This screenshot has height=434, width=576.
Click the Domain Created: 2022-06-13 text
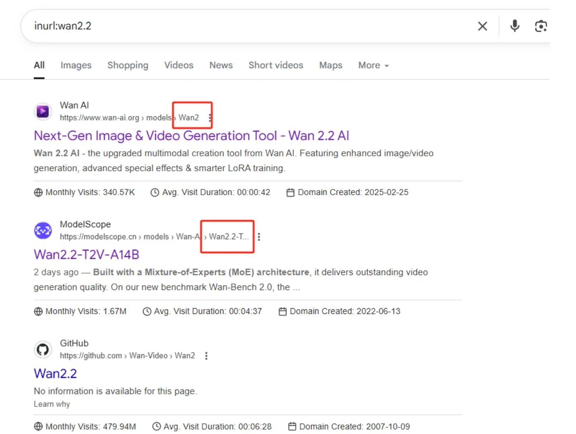click(345, 311)
